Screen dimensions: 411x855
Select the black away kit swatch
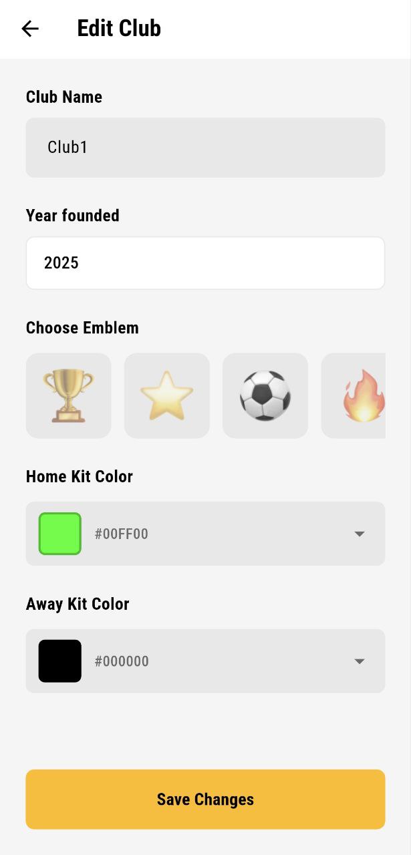(x=59, y=661)
